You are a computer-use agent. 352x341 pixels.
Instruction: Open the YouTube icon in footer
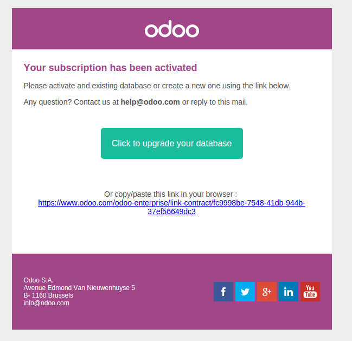(x=310, y=292)
